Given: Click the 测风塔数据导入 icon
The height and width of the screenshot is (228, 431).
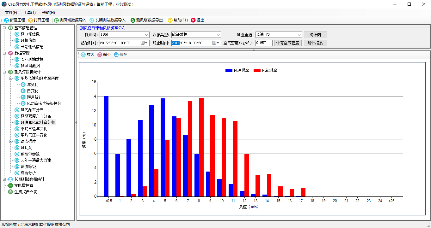Looking at the screenshot, I should coord(56,20).
